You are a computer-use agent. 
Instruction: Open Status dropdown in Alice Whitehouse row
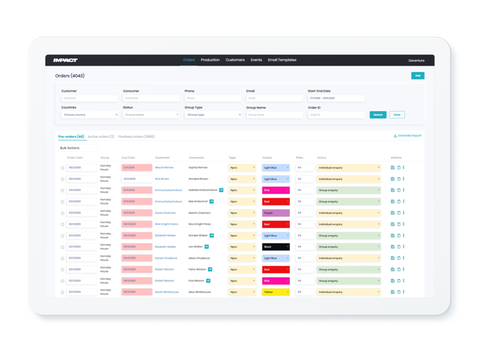click(348, 292)
